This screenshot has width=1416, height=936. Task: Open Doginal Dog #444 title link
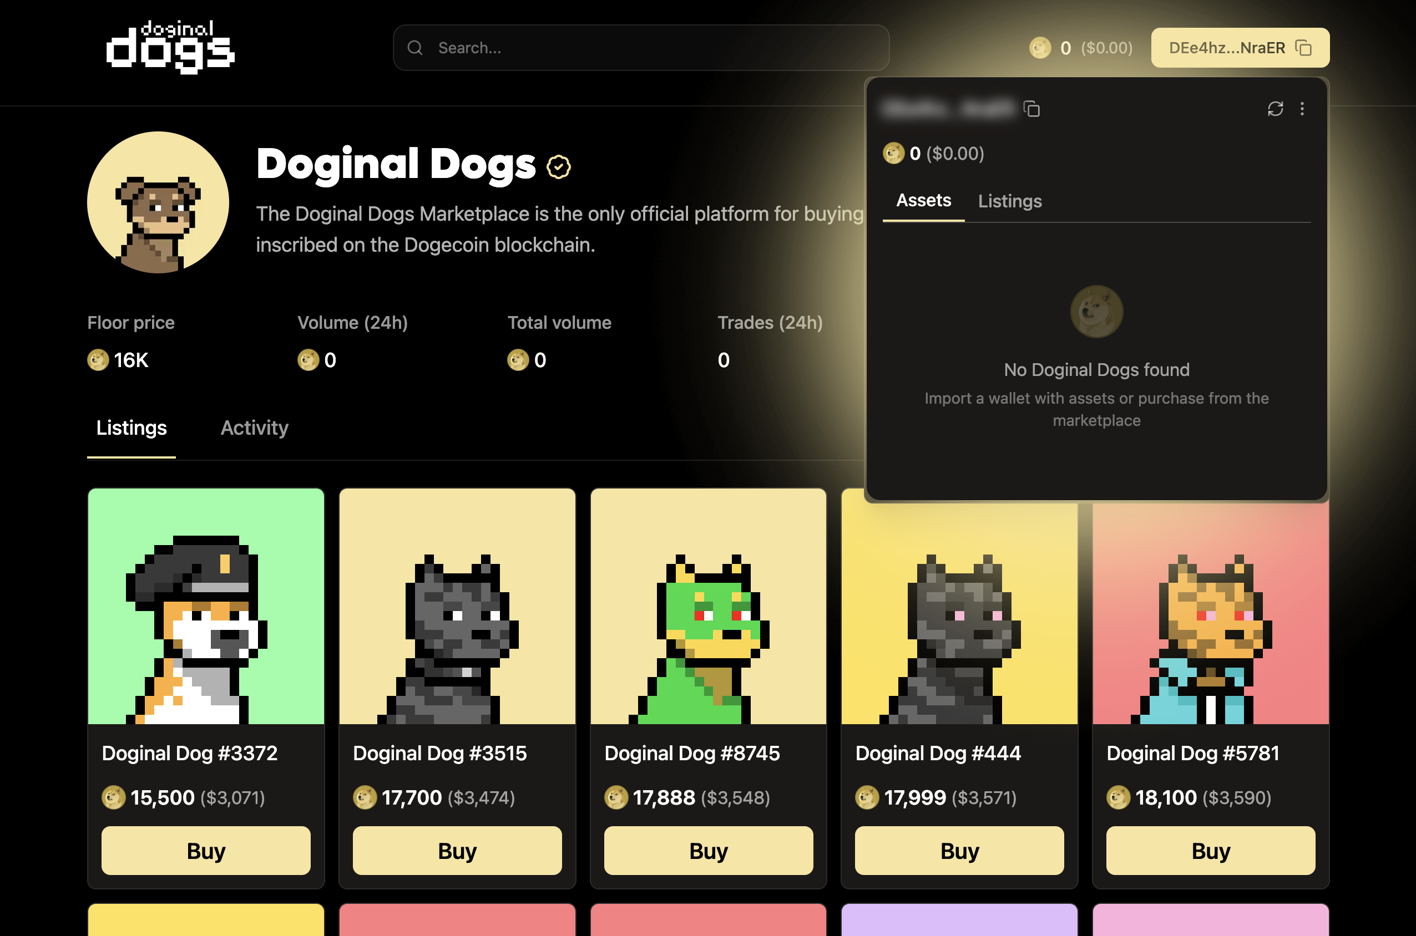click(x=938, y=754)
